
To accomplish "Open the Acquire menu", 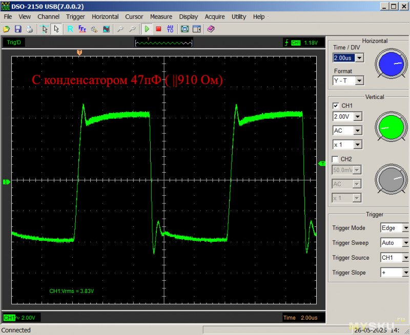I will [215, 16].
